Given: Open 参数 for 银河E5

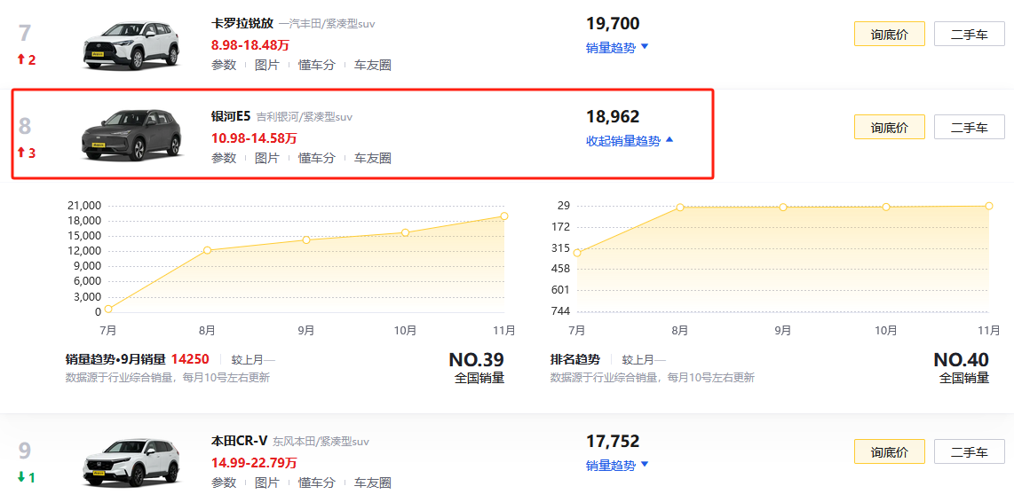Looking at the screenshot, I should click(x=224, y=158).
